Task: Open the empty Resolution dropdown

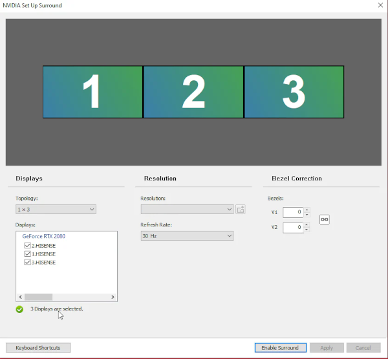Action: coord(187,210)
